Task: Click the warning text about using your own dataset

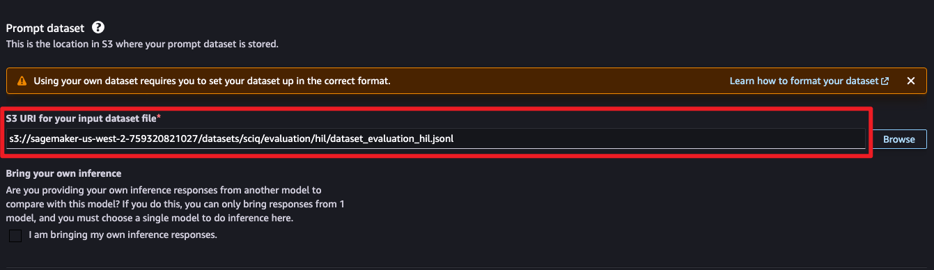Action: pyautogui.click(x=212, y=81)
